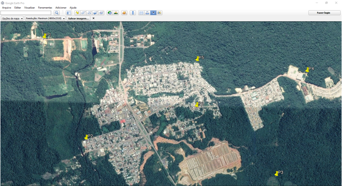Select the add path tool
This screenshot has width=342, height=186.
pyautogui.click(x=89, y=13)
